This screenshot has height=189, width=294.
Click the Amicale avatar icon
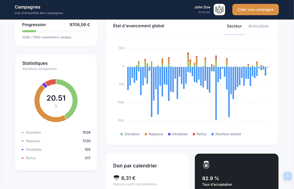[219, 10]
